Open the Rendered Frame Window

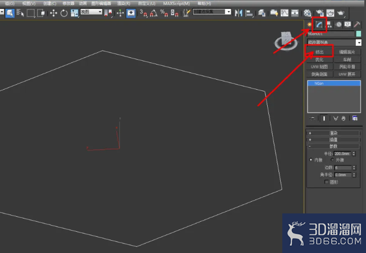tap(330, 13)
